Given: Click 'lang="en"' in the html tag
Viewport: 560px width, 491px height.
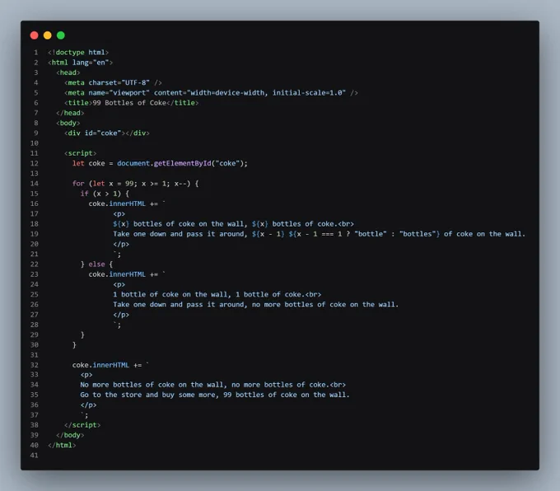Looking at the screenshot, I should click(91, 62).
